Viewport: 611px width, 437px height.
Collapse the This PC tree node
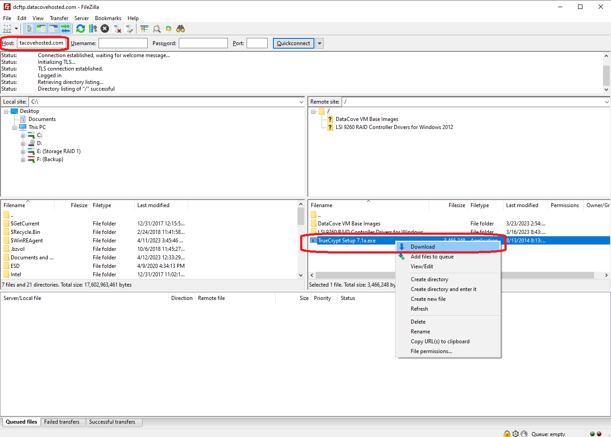pos(15,128)
